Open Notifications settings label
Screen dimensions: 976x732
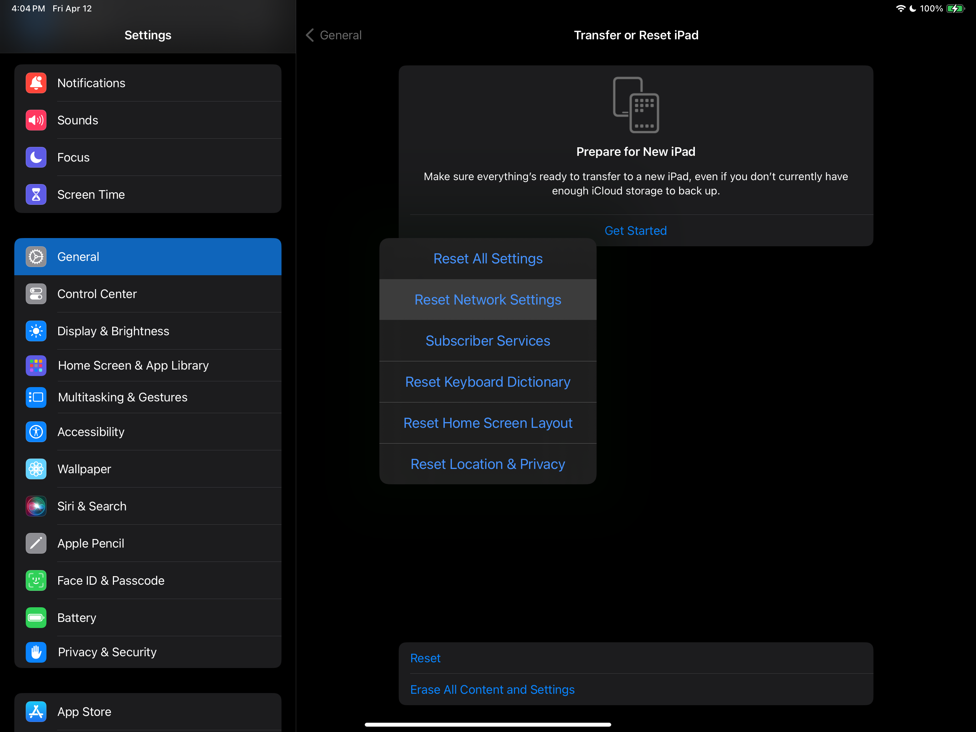pyautogui.click(x=91, y=83)
